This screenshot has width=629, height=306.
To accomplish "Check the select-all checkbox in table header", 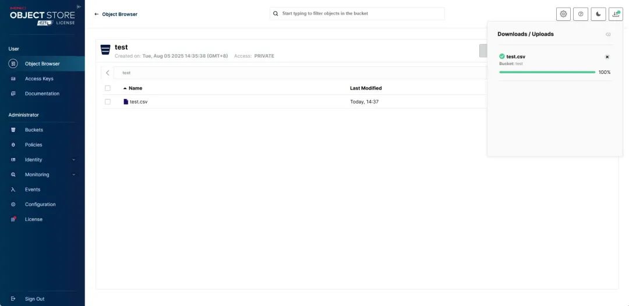I will 108,88.
